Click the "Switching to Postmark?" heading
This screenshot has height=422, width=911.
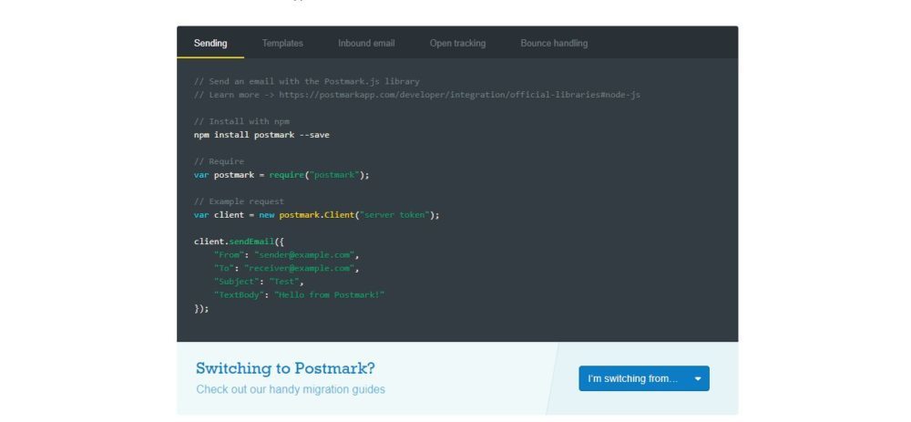(285, 368)
